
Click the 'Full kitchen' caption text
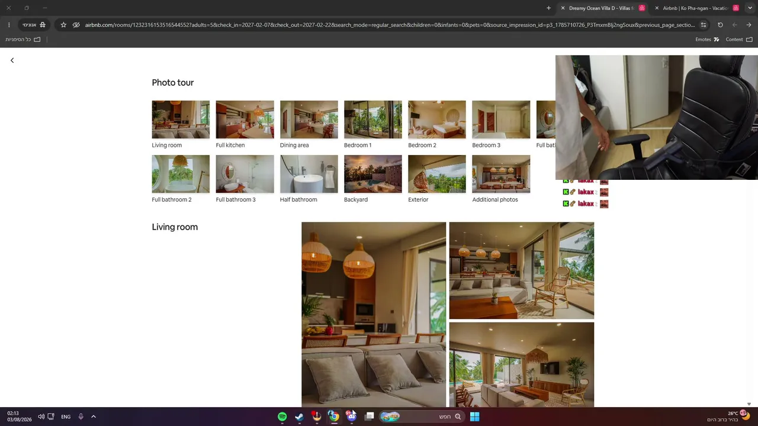point(230,145)
